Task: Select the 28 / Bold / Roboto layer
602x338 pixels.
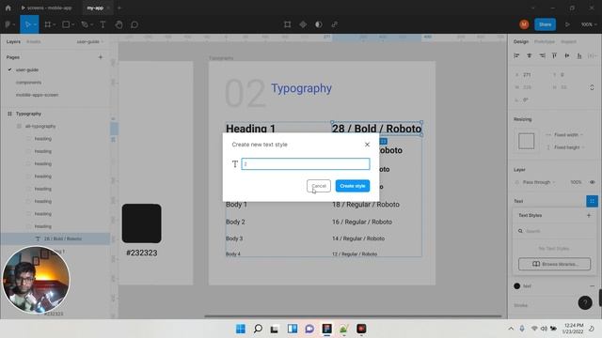Action: 63,238
